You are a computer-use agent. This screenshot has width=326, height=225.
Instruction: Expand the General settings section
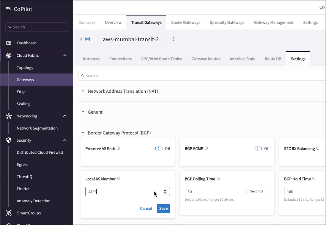pyautogui.click(x=83, y=112)
